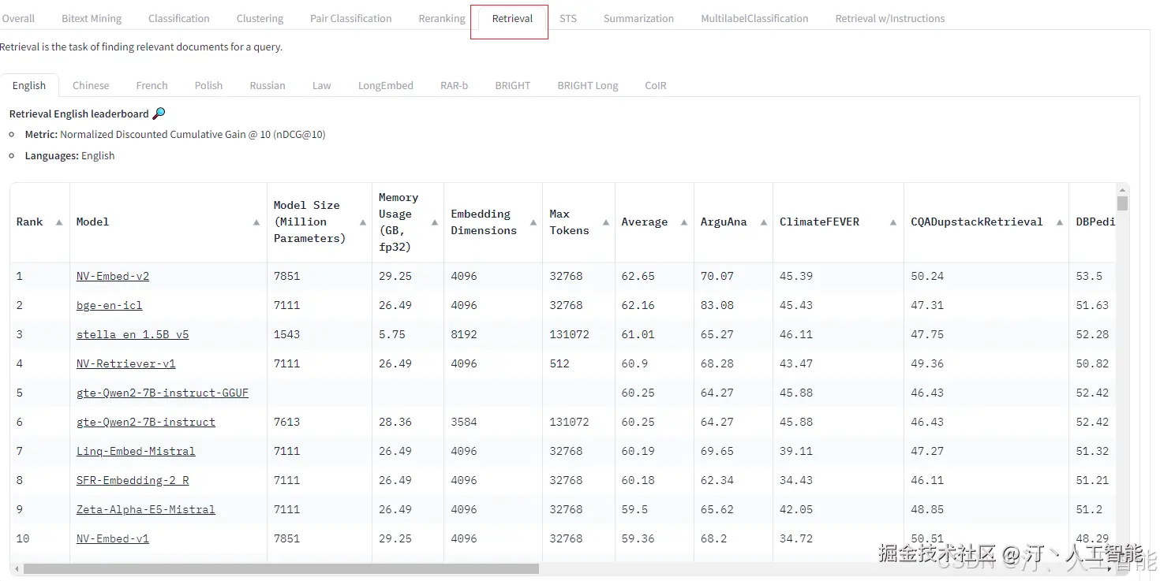Open gte-Qwen2-7B-instruct-GGUF model link

[163, 393]
